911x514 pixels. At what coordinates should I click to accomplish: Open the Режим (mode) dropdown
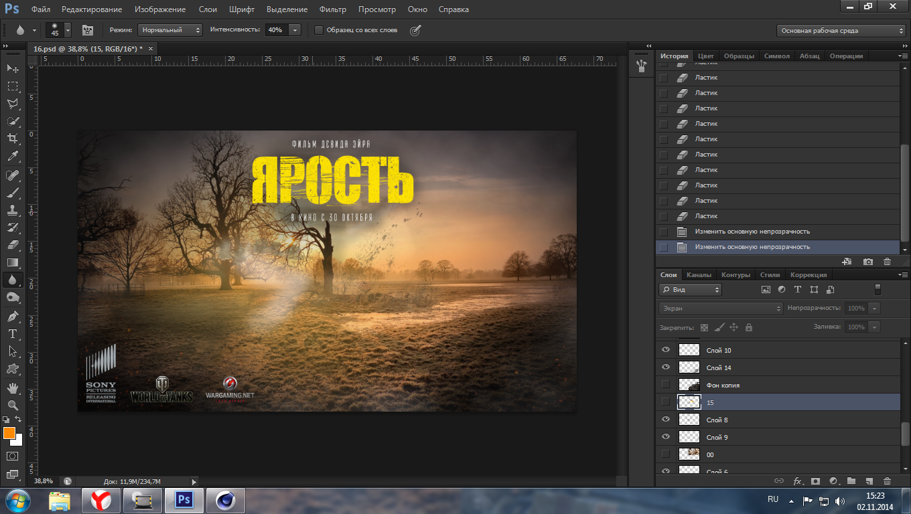tap(169, 30)
